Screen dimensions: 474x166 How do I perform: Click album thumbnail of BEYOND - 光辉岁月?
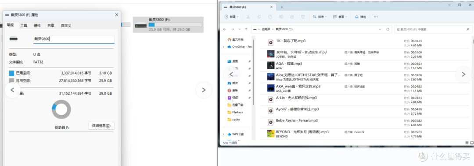pyautogui.click(x=271, y=134)
